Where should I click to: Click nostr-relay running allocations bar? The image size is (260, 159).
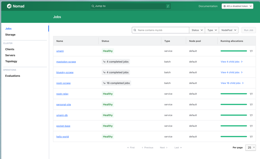[234, 94]
